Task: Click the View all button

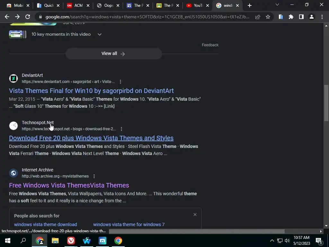Action: coord(113,54)
